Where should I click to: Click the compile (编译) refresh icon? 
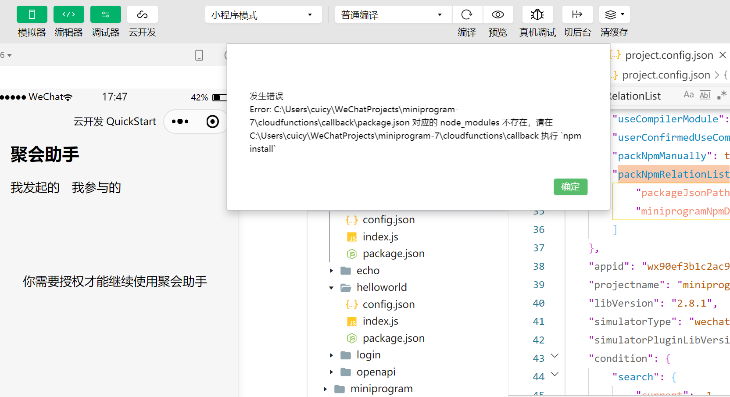[467, 14]
